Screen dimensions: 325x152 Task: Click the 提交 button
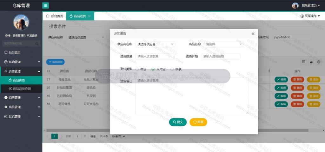click(178, 122)
